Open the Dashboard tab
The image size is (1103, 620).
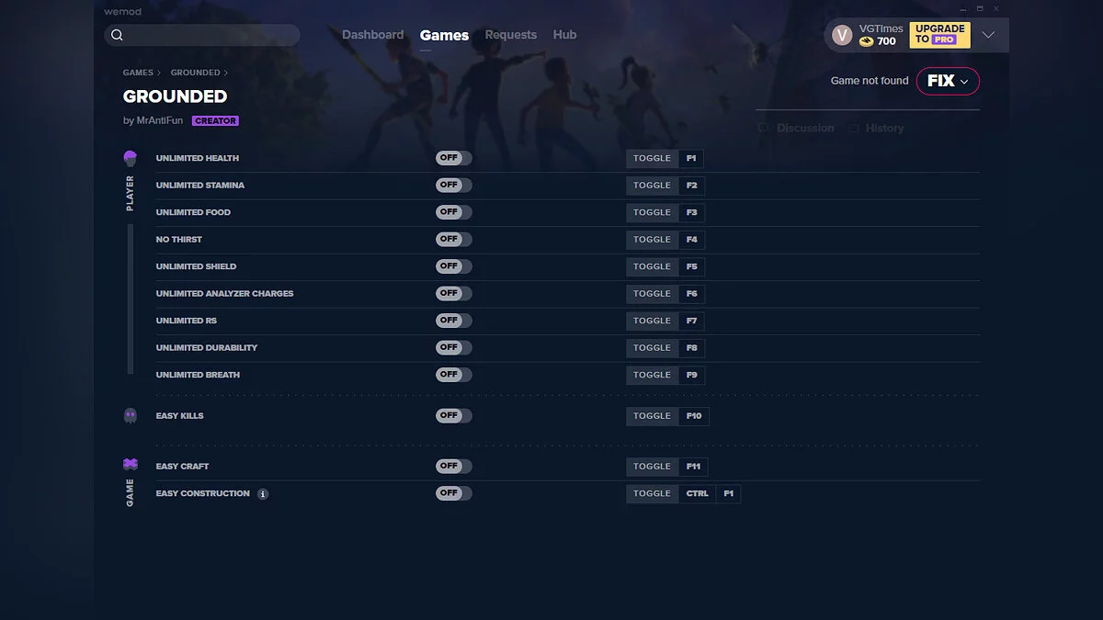[373, 35]
